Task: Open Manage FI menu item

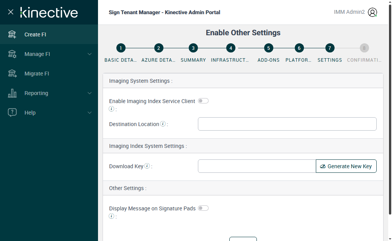Action: pos(49,54)
